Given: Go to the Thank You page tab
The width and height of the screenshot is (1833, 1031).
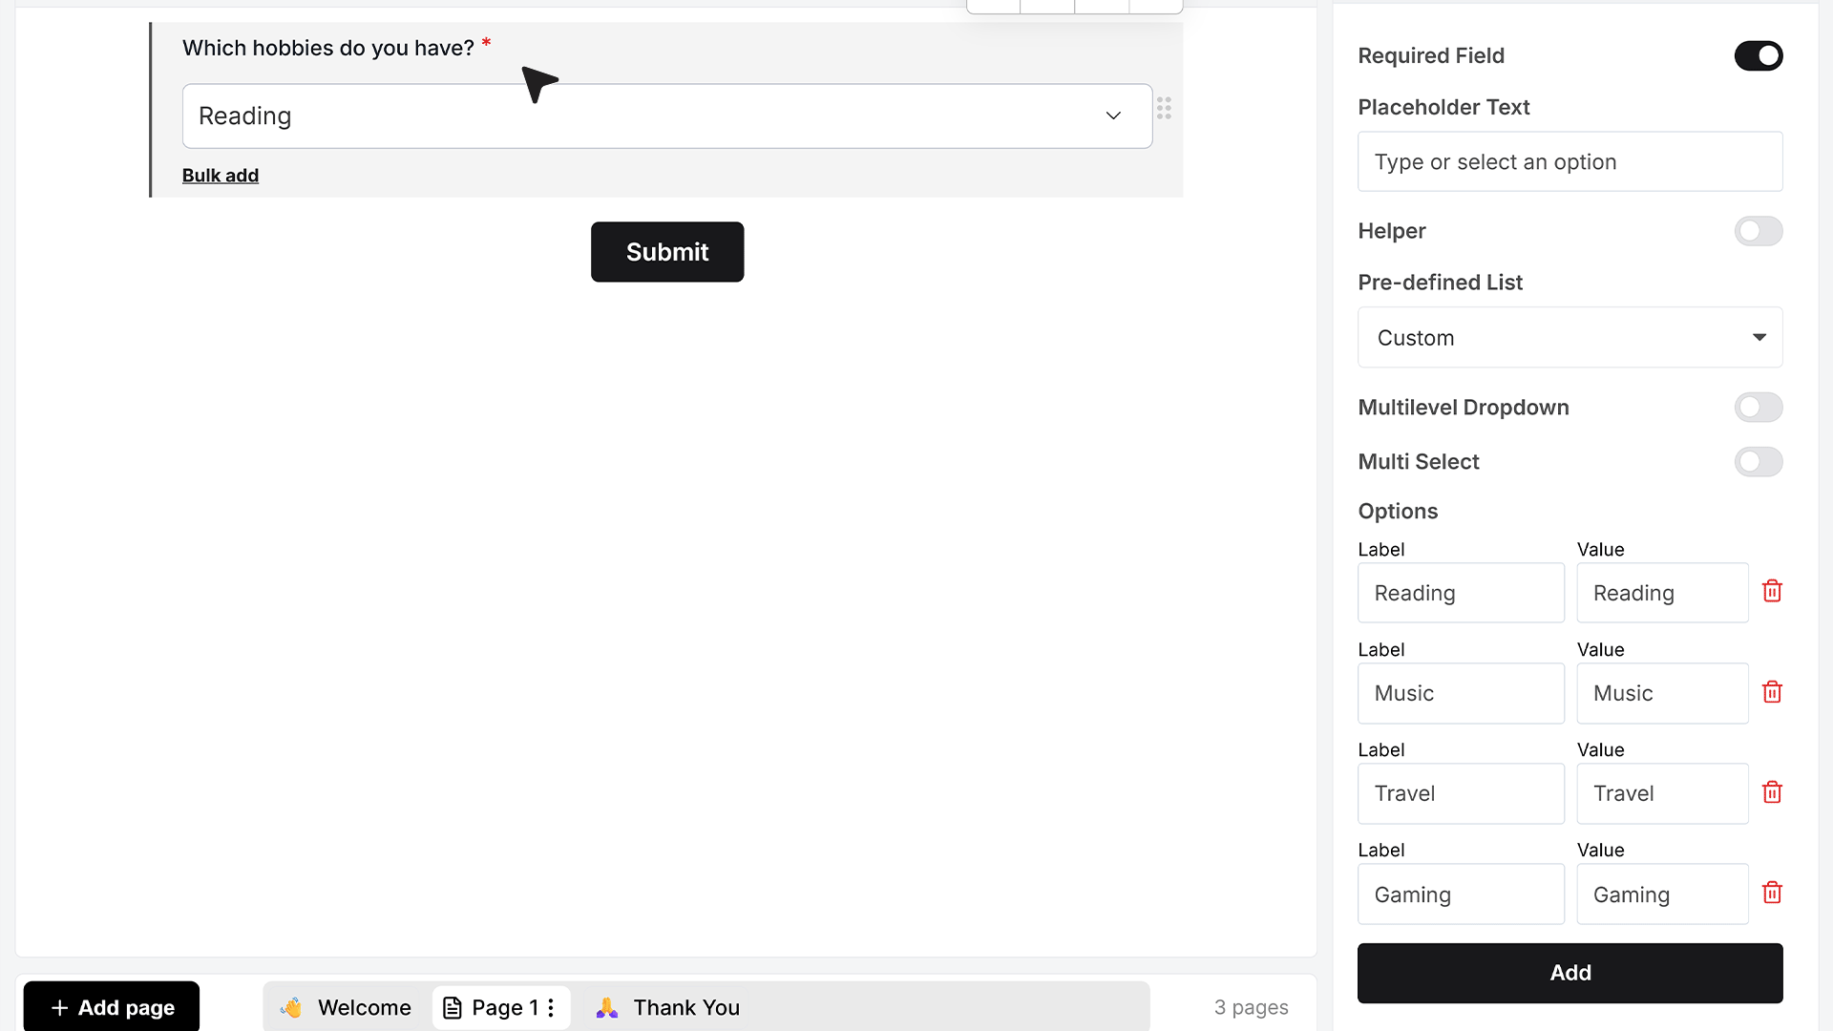Looking at the screenshot, I should coord(668,1008).
